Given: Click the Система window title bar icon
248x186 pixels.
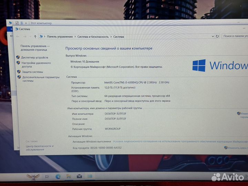Looking at the screenshot, I should click(17, 29).
